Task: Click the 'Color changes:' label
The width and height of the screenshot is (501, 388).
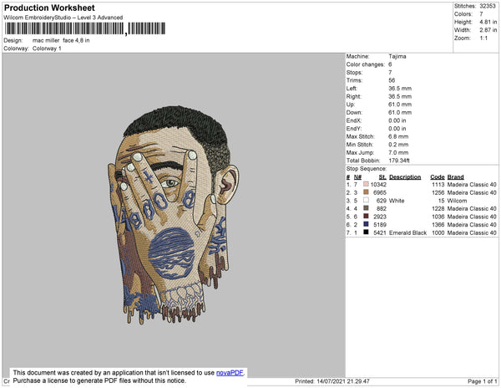Action: [365, 64]
